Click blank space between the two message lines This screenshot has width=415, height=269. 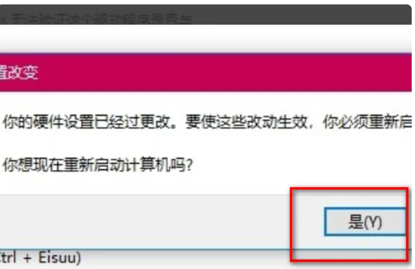point(206,144)
